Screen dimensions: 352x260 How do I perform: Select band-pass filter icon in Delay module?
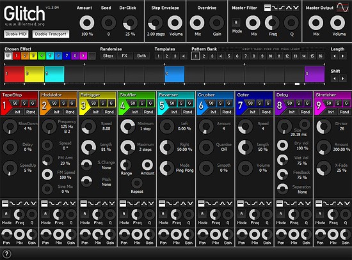pyautogui.click(x=301, y=204)
